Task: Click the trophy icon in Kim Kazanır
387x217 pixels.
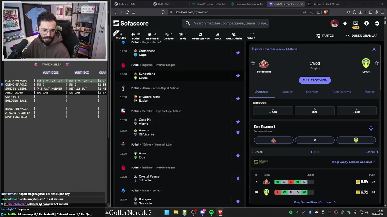Action: (x=371, y=128)
